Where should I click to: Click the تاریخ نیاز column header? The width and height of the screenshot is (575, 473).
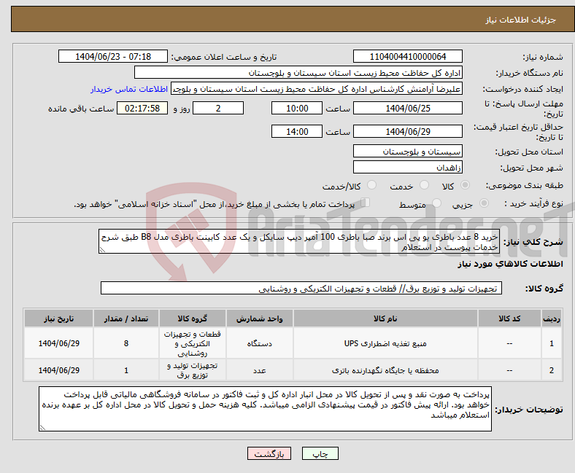point(60,318)
